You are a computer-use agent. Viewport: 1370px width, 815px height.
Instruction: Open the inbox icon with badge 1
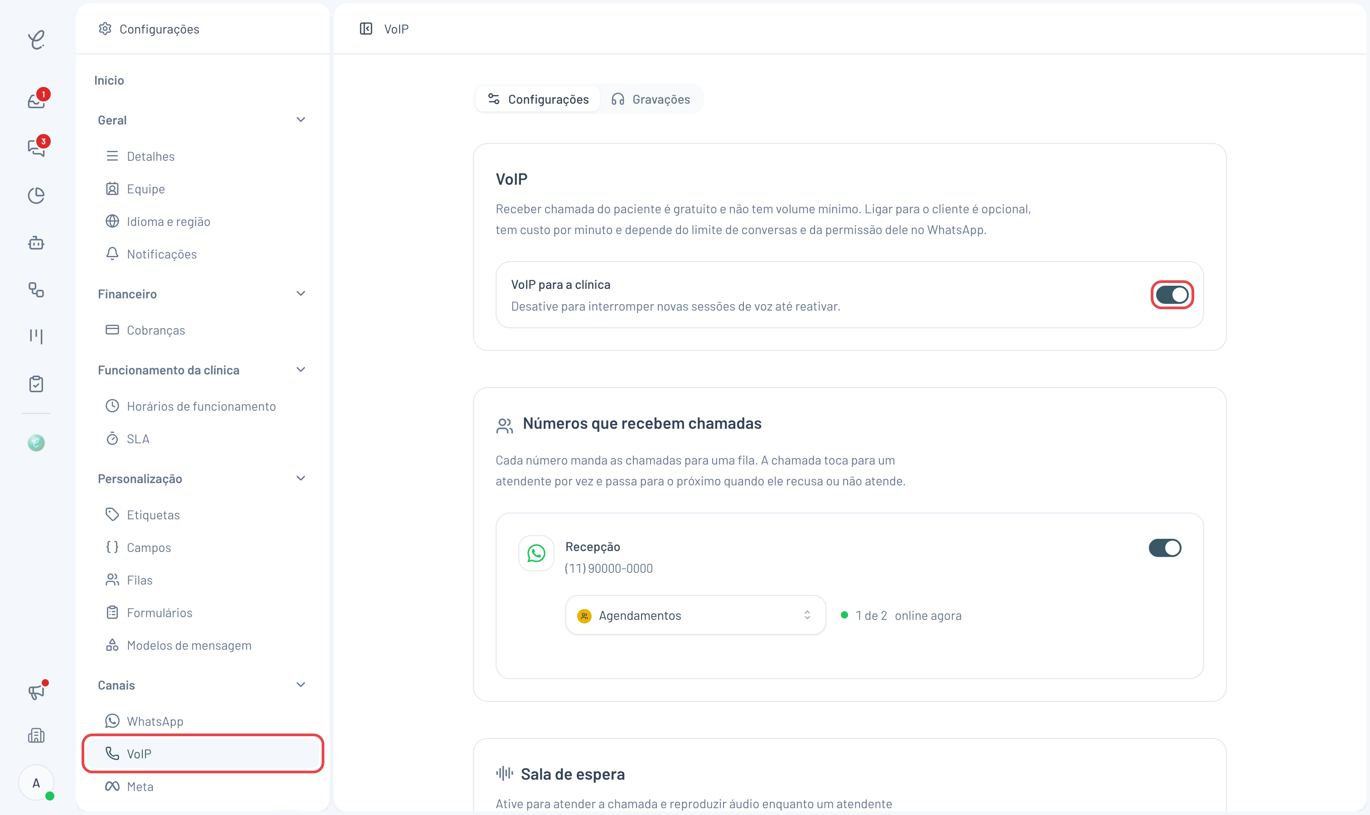pos(36,101)
